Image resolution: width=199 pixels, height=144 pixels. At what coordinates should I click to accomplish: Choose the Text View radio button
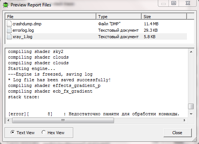coord(12,132)
